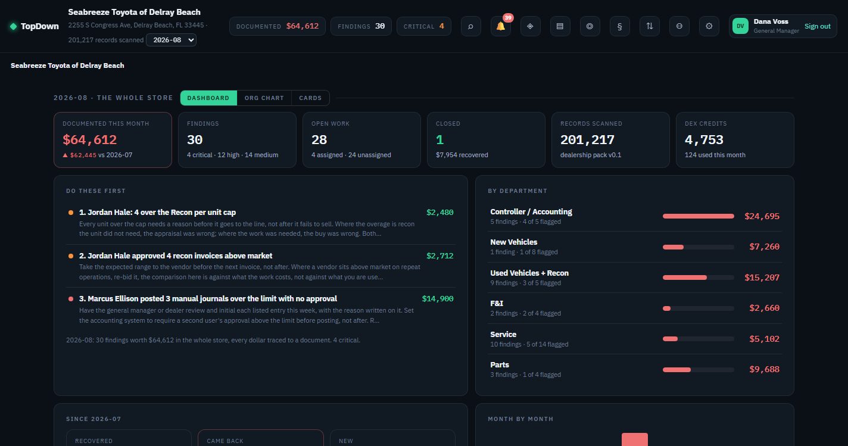The width and height of the screenshot is (848, 446).
Task: Open the Open Work card
Action: (x=361, y=140)
